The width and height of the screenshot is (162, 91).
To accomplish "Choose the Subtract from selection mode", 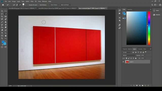I will click(x=20, y=5).
